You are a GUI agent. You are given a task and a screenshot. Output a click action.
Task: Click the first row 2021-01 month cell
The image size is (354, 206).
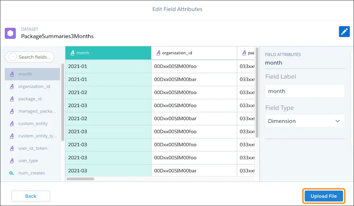point(108,66)
